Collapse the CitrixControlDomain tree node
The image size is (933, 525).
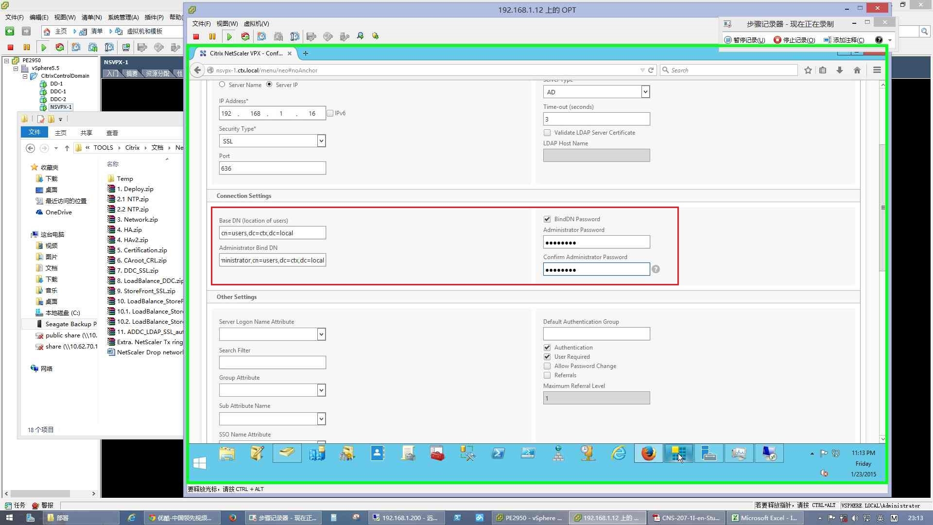[25, 76]
